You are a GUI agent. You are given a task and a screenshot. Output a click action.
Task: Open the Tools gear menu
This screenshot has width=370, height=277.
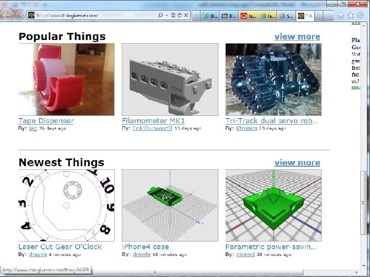361,15
